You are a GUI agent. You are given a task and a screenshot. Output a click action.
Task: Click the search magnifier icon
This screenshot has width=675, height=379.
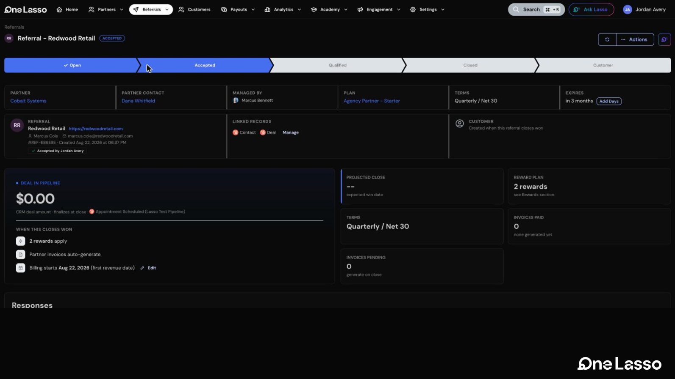pos(516,9)
